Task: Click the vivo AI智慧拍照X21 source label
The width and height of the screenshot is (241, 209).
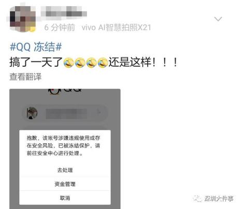Action: pos(116,27)
